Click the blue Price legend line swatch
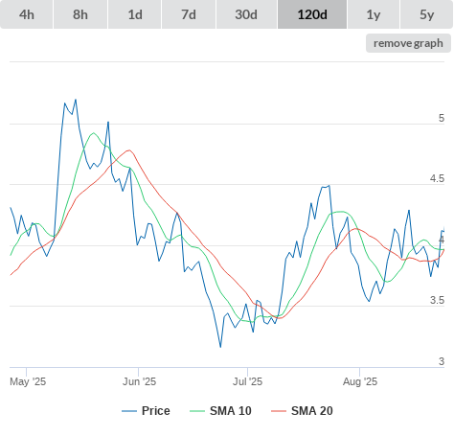Image resolution: width=454 pixels, height=436 pixels. click(x=129, y=411)
